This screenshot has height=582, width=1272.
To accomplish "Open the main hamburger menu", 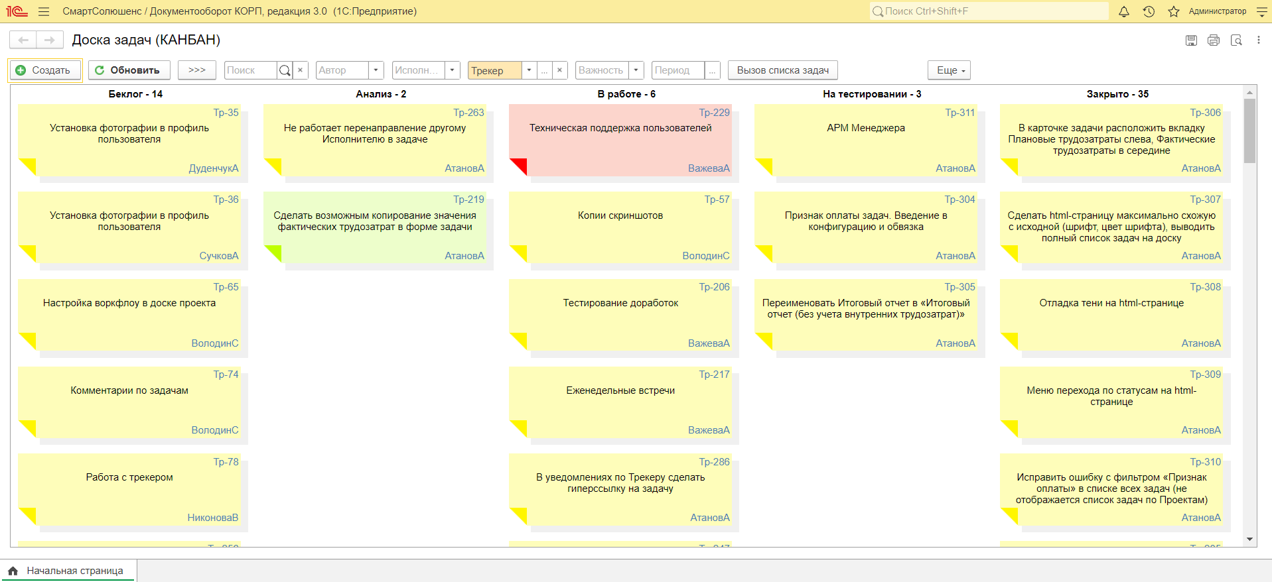I will pyautogui.click(x=44, y=11).
